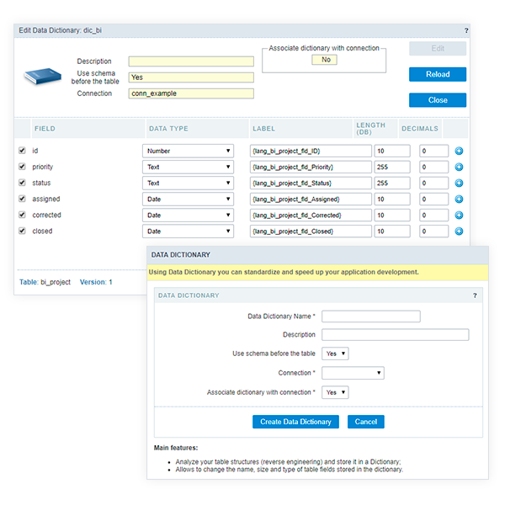The width and height of the screenshot is (505, 505).
Task: Click the plus icon in corrected row
Action: [460, 215]
